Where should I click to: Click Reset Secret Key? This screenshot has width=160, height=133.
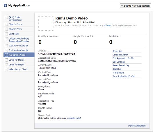[121, 65]
